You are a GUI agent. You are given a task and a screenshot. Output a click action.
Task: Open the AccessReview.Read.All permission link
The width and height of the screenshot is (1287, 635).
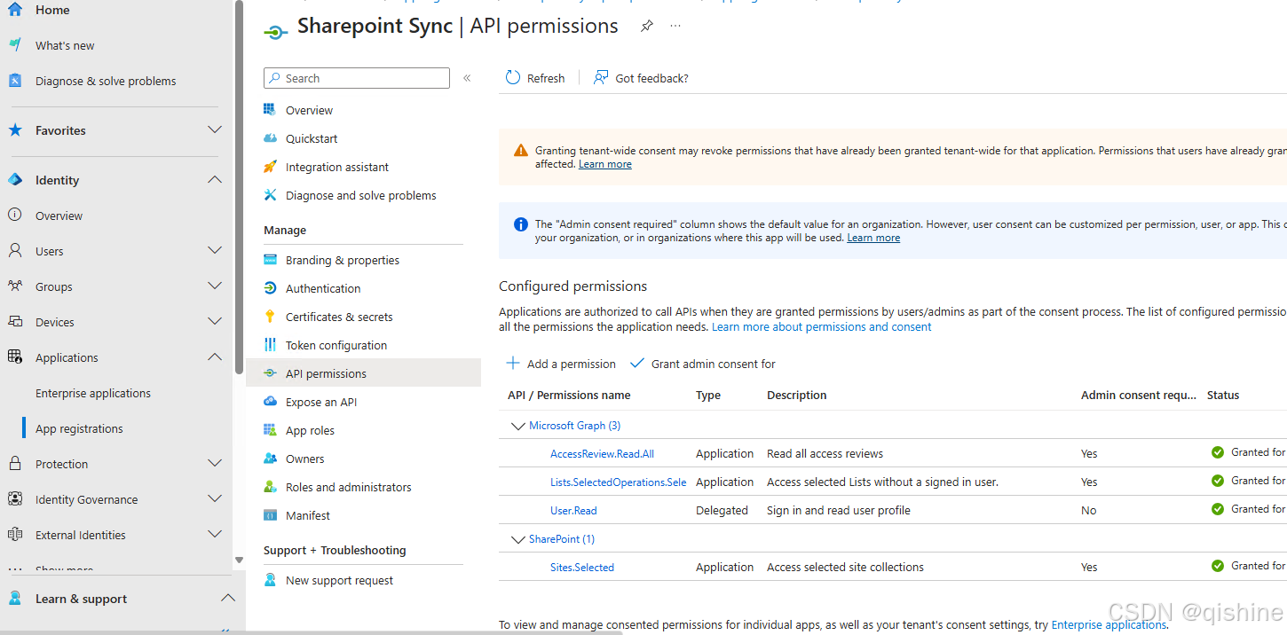click(602, 453)
